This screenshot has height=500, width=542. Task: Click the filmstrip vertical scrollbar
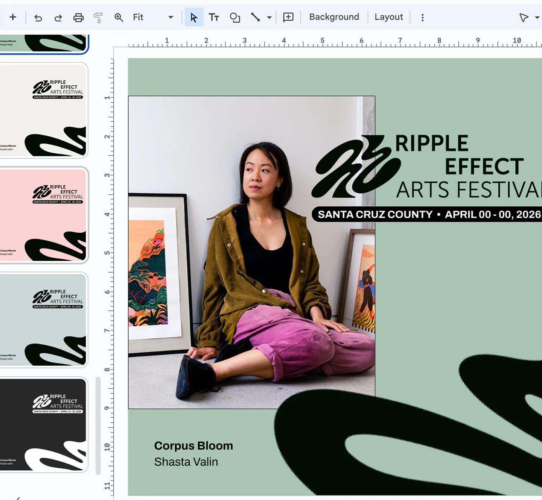(x=98, y=425)
